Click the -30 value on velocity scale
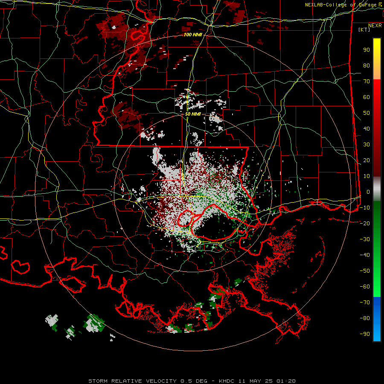Screen dimensions: 384x384 point(365,239)
